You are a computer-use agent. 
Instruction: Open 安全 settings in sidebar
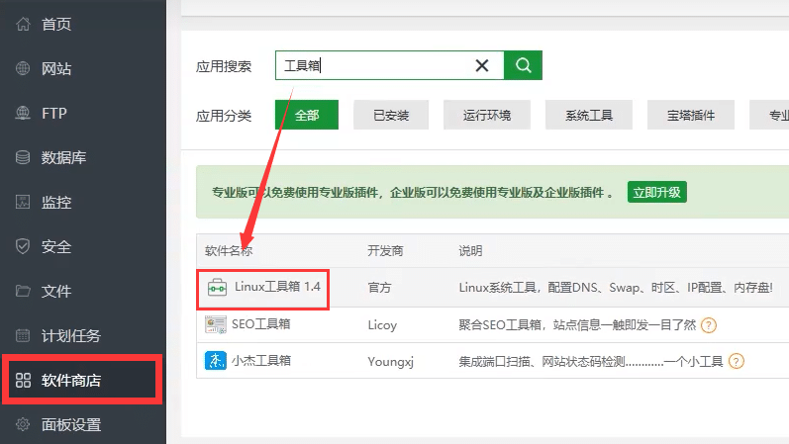55,247
